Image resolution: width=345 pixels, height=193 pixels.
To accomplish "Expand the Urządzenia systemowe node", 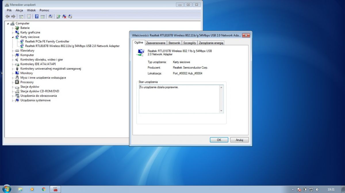I will 13,101.
